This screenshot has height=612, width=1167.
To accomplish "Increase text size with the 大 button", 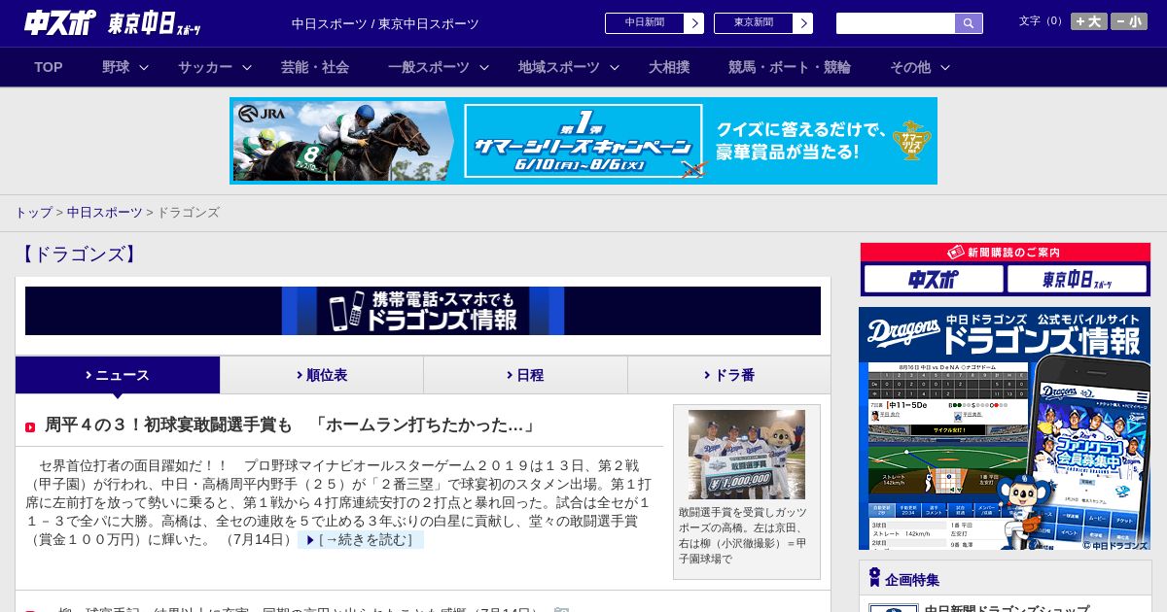I will click(x=1089, y=21).
